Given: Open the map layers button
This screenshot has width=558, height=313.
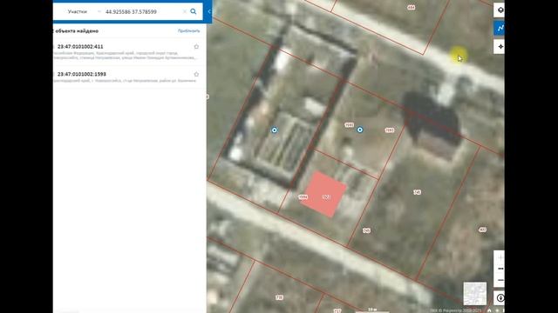Looking at the screenshot, I should [499, 10].
